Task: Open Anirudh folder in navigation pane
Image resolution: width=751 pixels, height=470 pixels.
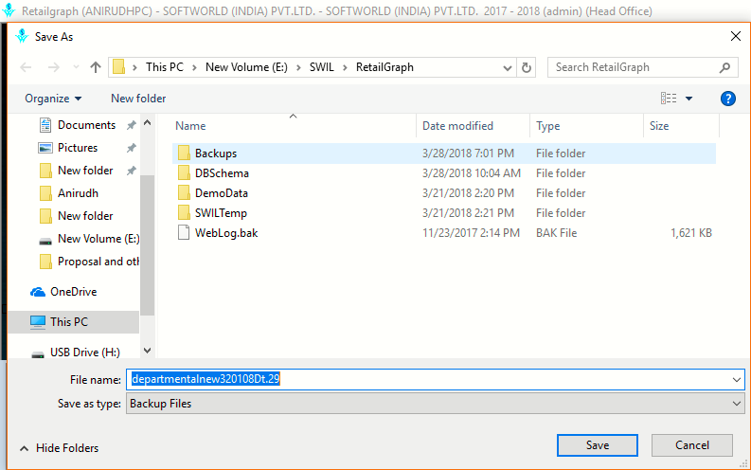Action: coord(78,193)
